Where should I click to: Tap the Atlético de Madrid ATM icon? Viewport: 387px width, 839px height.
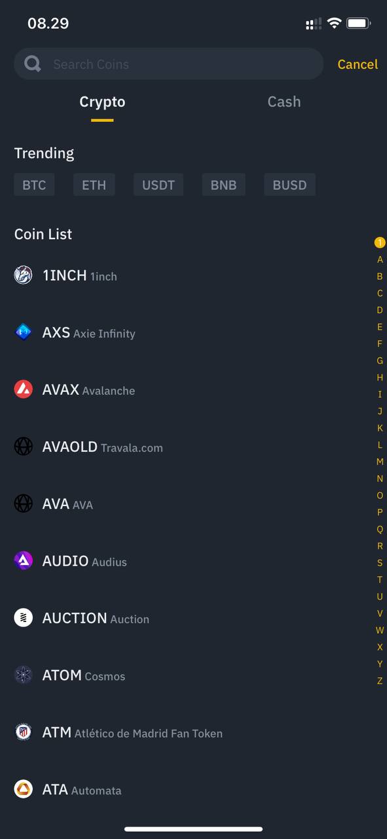23,732
